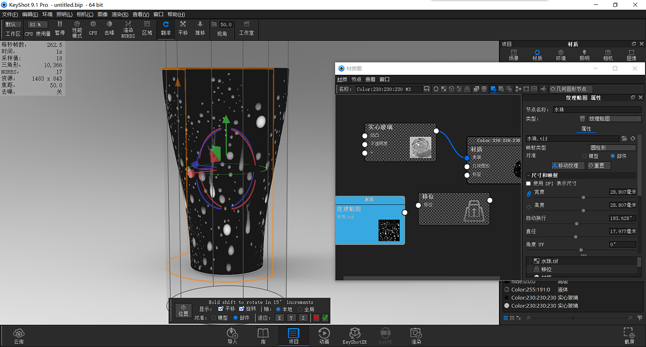Click the 宽度 width slider

[583, 197]
